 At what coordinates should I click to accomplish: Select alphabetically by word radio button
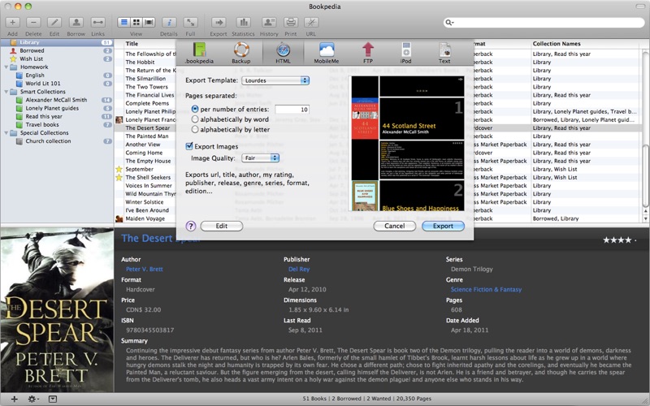coord(195,119)
